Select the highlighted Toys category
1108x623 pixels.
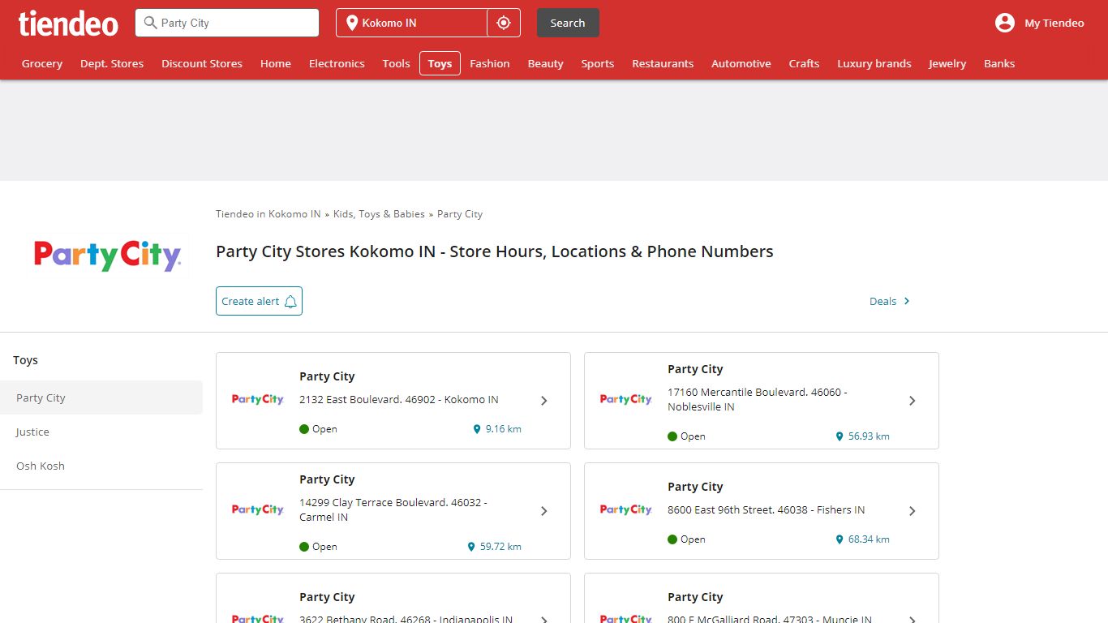(x=440, y=63)
